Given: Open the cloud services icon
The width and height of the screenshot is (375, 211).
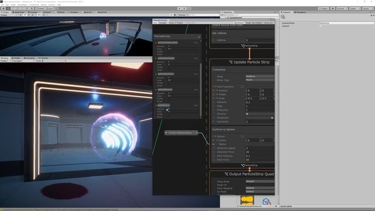Looking at the screenshot, I should tap(333, 8).
